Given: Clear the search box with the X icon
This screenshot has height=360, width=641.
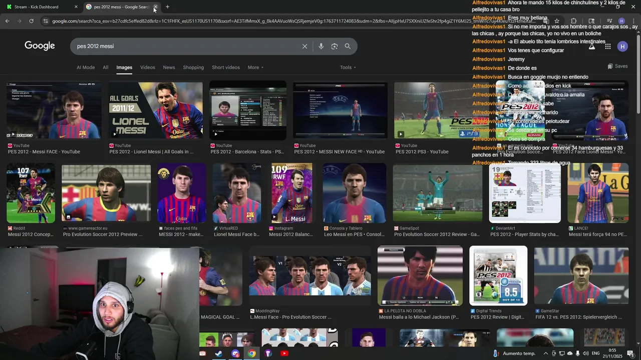Looking at the screenshot, I should click(304, 46).
